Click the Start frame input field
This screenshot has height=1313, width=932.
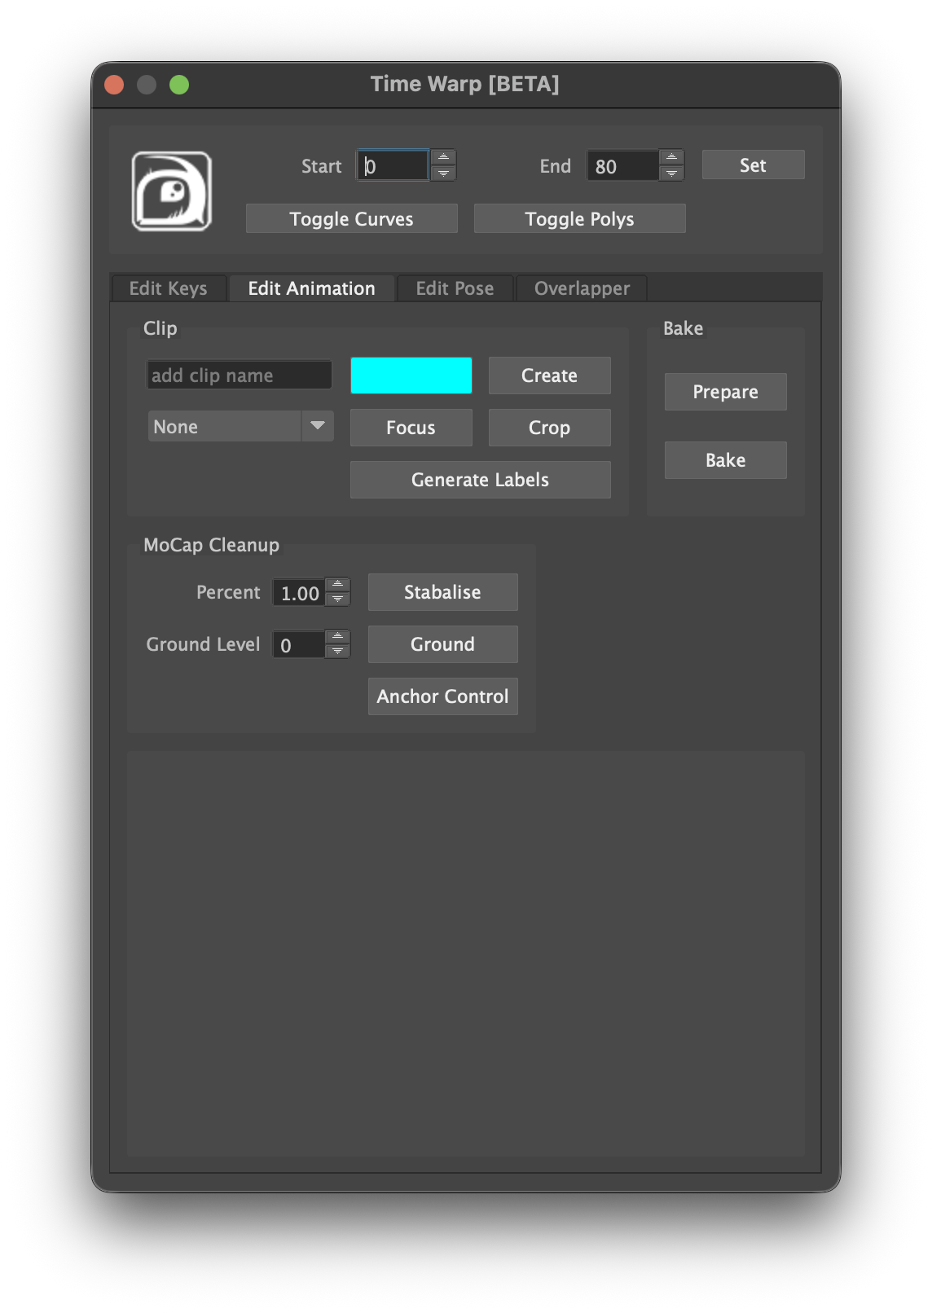pyautogui.click(x=393, y=166)
